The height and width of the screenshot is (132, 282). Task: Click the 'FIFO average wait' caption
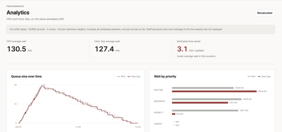[16, 41]
